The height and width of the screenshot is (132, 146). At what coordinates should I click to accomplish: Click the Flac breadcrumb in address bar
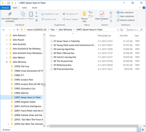coord(53,30)
